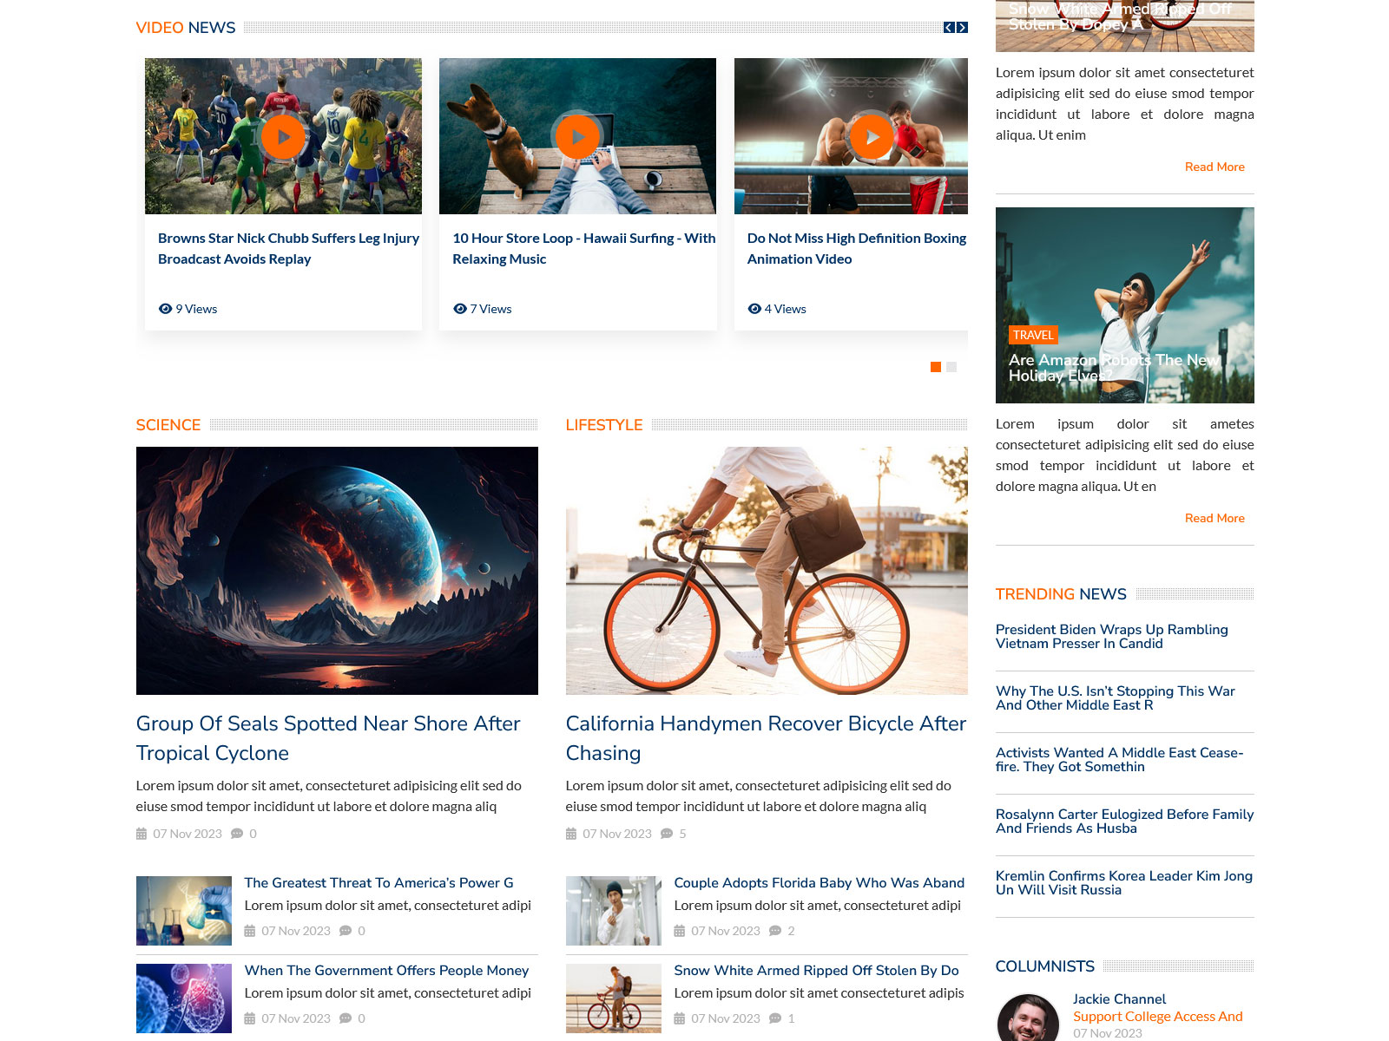Open Kremlin Confirms Korea Leader trending story
This screenshot has width=1389, height=1041.
(1123, 883)
